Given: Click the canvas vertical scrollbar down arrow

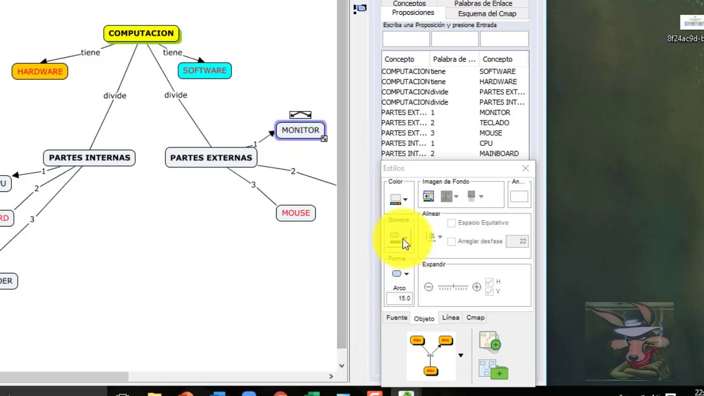Looking at the screenshot, I should tap(342, 365).
